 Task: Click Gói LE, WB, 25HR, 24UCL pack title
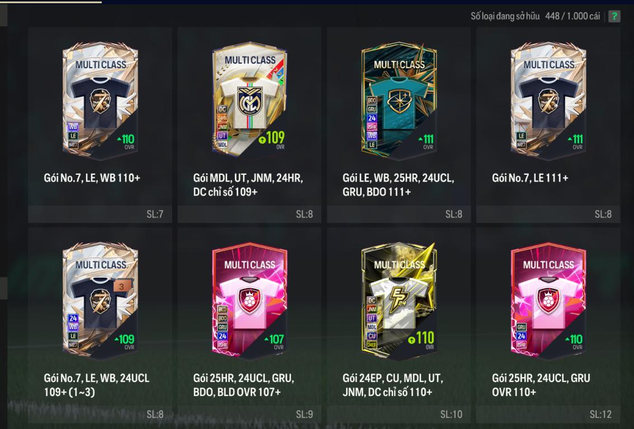pos(398,184)
